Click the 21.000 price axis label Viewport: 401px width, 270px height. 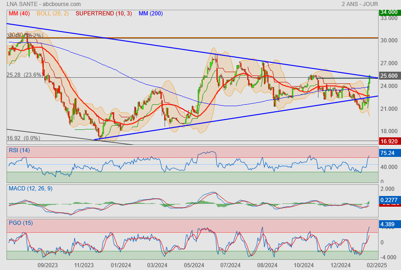389,108
